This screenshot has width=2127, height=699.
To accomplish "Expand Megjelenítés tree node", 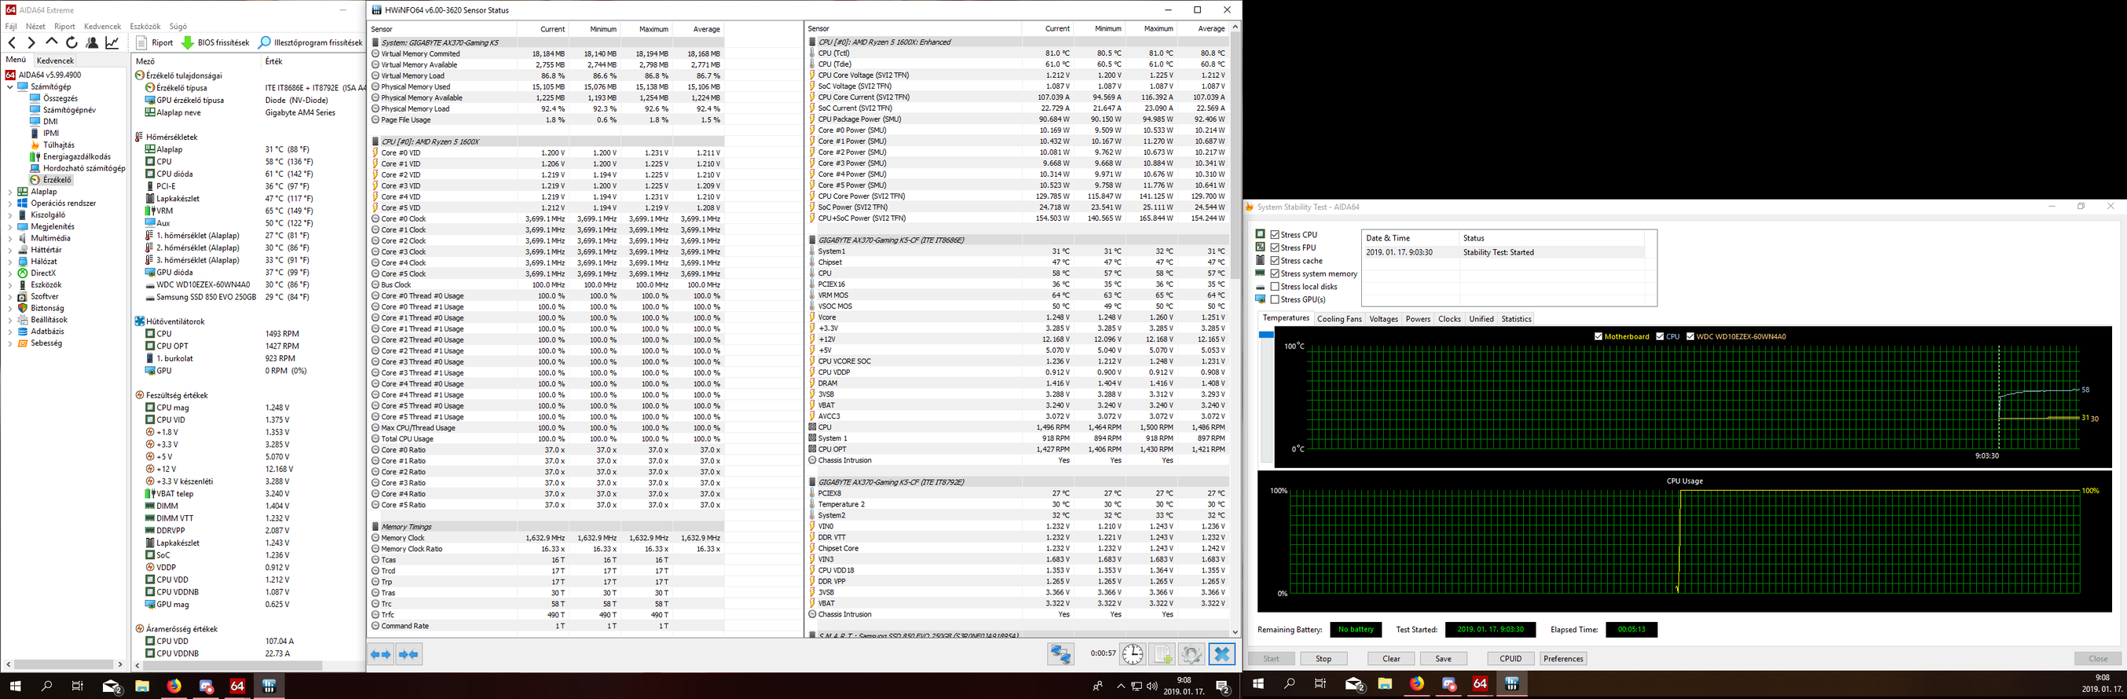I will [10, 226].
